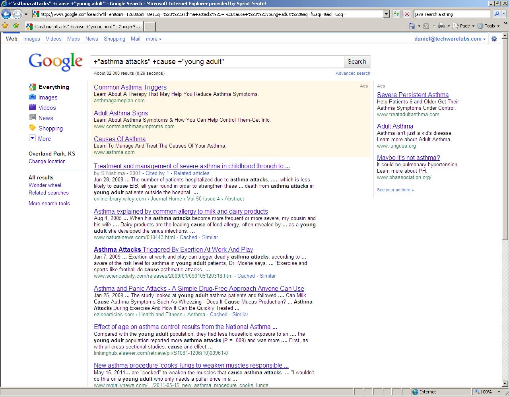Open Maps in Google top navigation
Image resolution: width=509 pixels, height=397 pixels.
73,39
